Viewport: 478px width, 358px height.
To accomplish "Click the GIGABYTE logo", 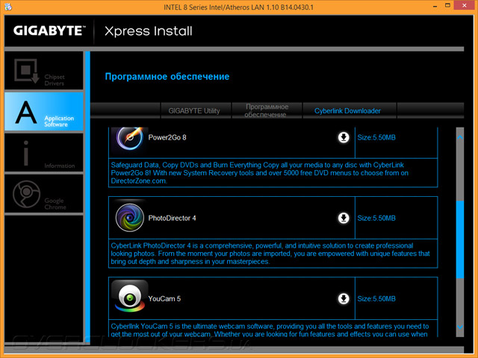I will pyautogui.click(x=49, y=31).
